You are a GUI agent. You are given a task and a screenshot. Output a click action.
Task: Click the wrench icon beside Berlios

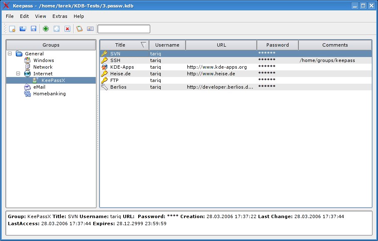[104, 87]
